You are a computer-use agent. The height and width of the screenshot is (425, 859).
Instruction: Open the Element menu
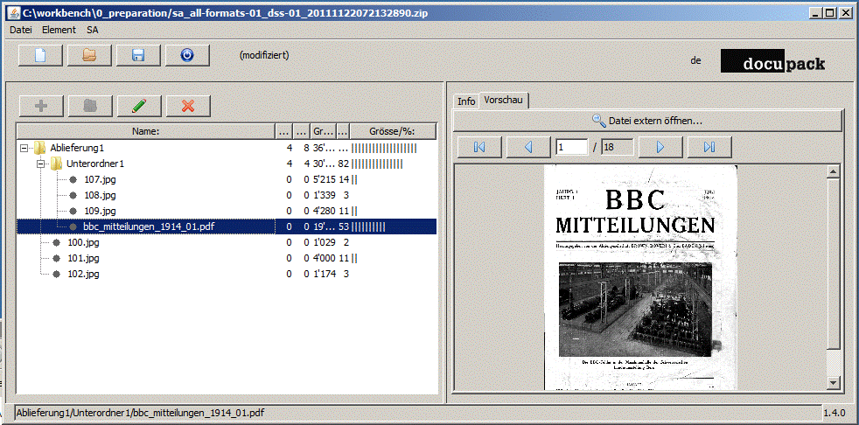click(59, 30)
